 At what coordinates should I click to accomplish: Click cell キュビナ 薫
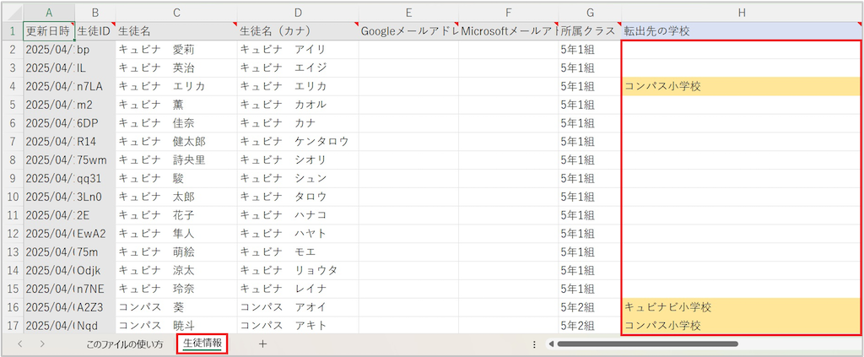tap(176, 105)
